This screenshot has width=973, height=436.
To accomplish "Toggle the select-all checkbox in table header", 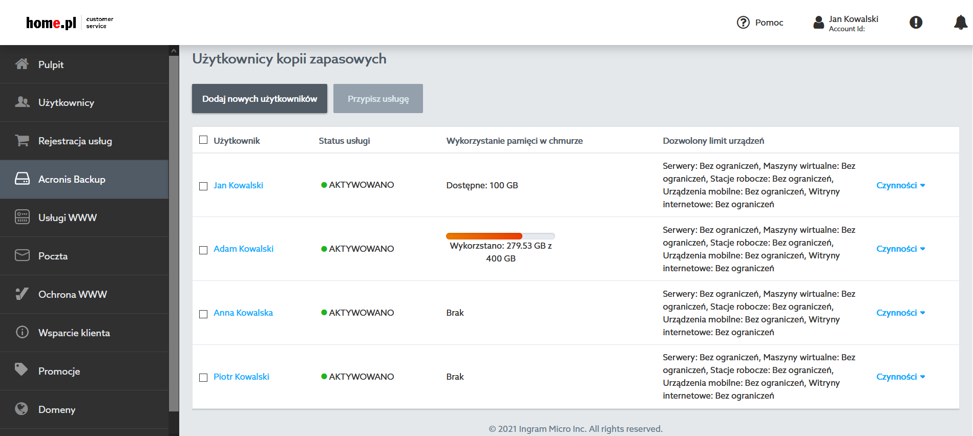I will 203,140.
